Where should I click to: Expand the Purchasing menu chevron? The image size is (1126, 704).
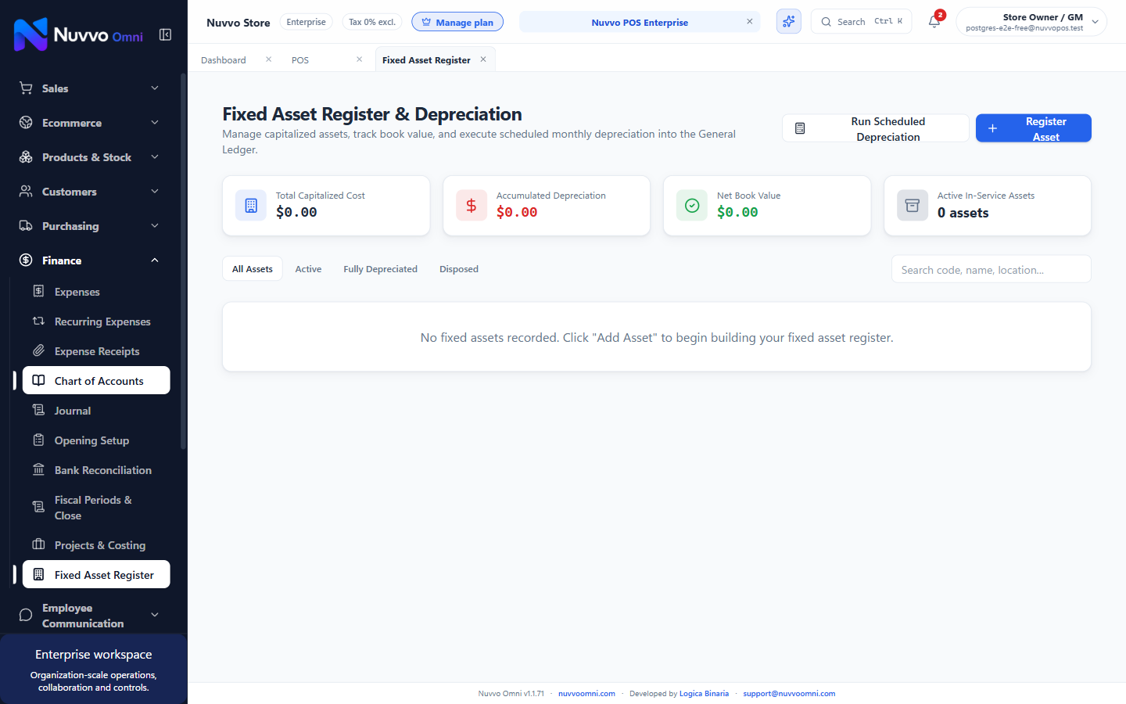click(x=155, y=226)
